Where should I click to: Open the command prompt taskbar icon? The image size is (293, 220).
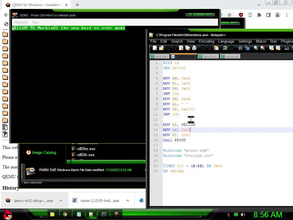(104, 214)
